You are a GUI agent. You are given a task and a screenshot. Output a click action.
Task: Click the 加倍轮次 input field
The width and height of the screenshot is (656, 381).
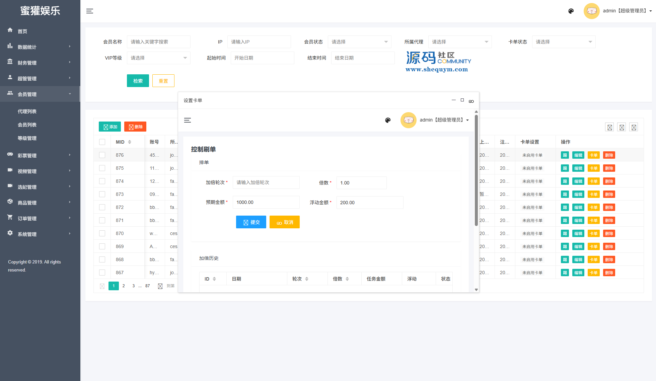click(266, 183)
